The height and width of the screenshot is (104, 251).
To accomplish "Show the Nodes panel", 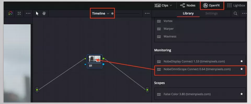I will pos(188,5).
